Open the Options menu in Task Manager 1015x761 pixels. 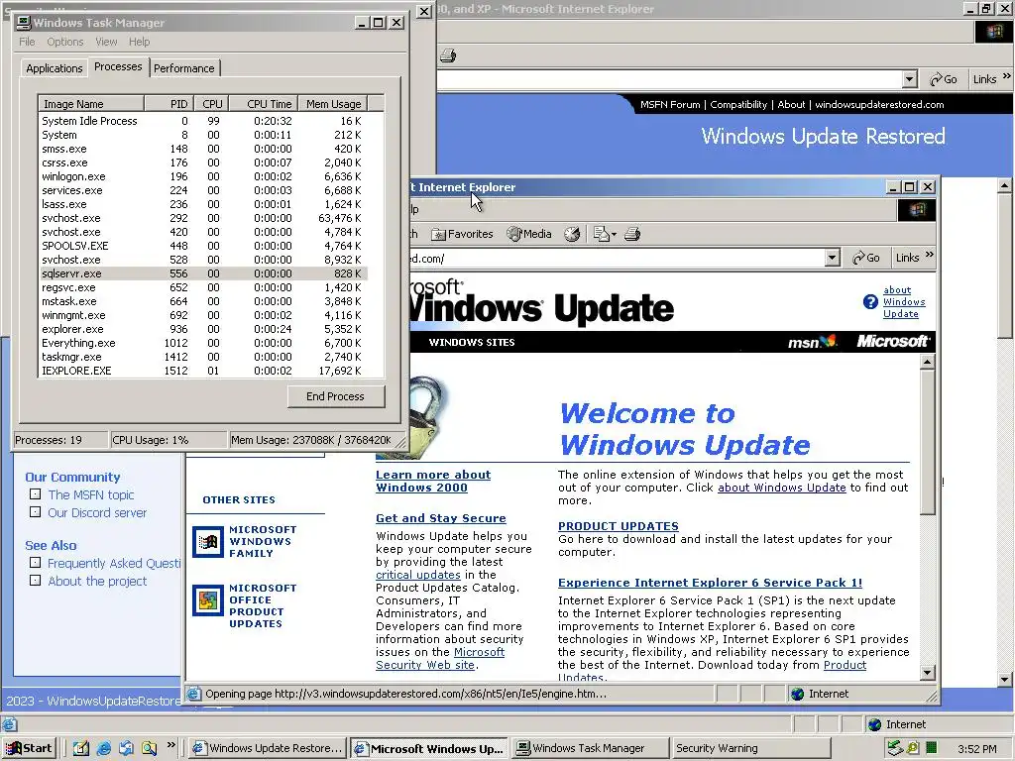[64, 42]
